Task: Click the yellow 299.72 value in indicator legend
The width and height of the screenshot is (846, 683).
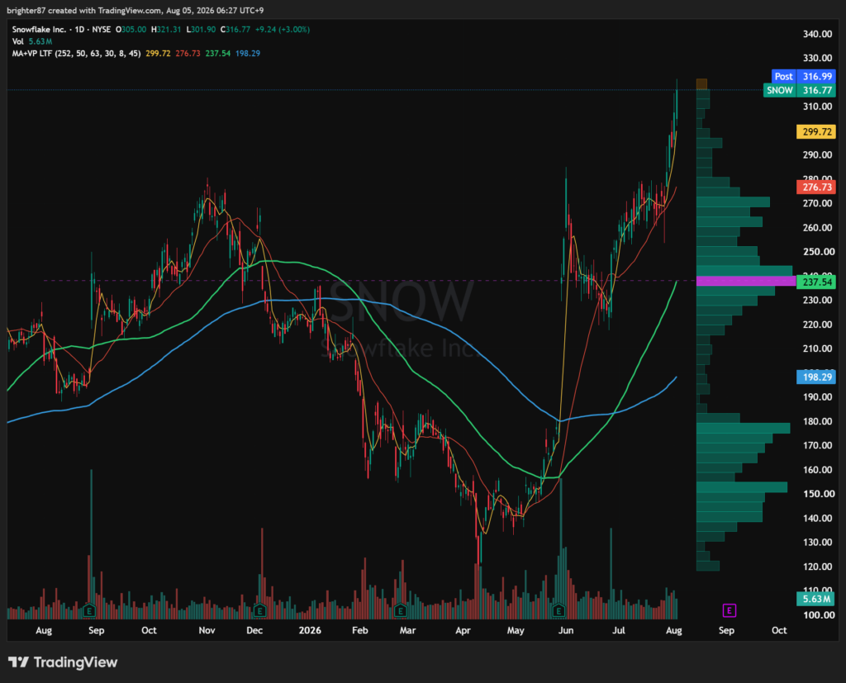Action: 158,54
